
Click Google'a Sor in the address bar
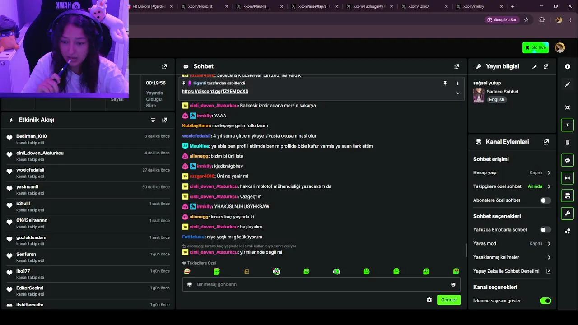pyautogui.click(x=502, y=20)
